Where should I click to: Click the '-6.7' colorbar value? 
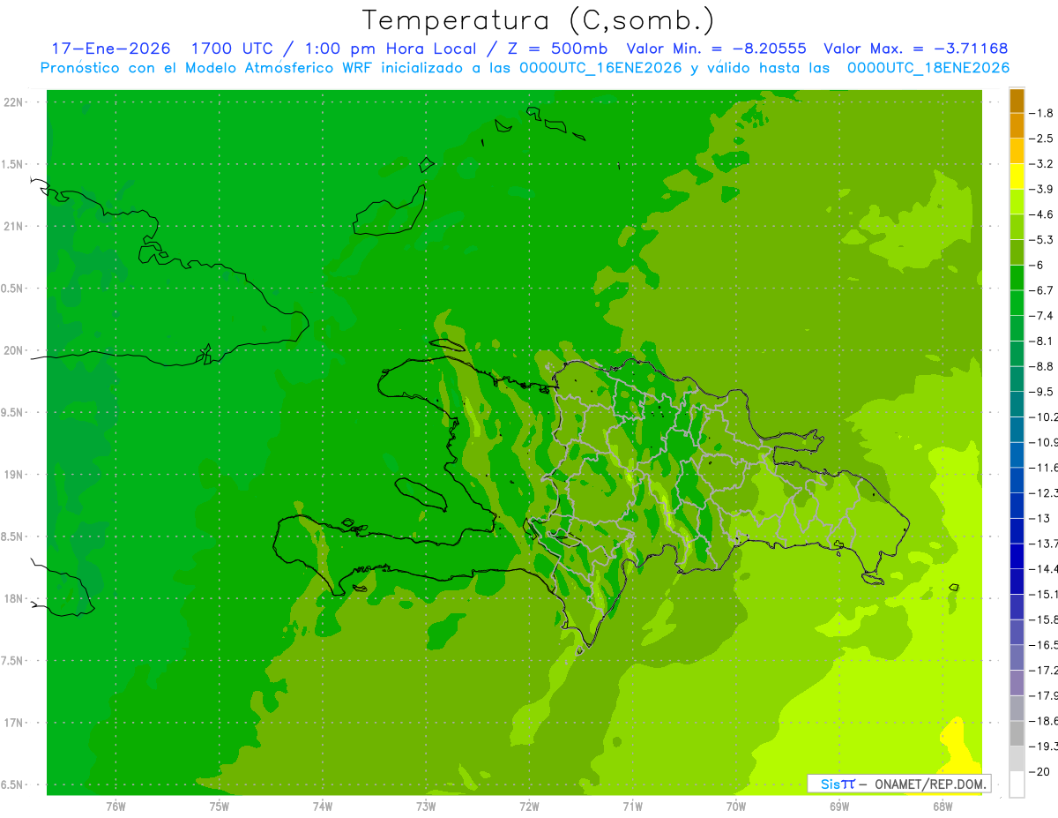tap(1042, 290)
